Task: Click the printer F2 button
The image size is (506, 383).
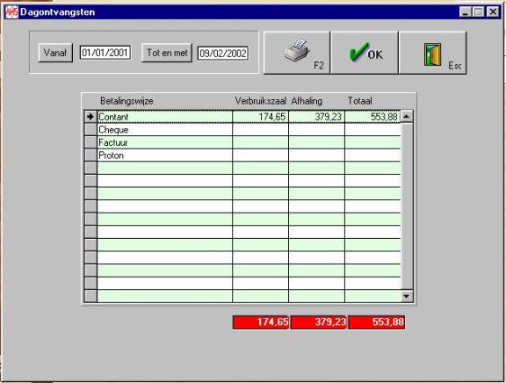Action: coord(297,53)
